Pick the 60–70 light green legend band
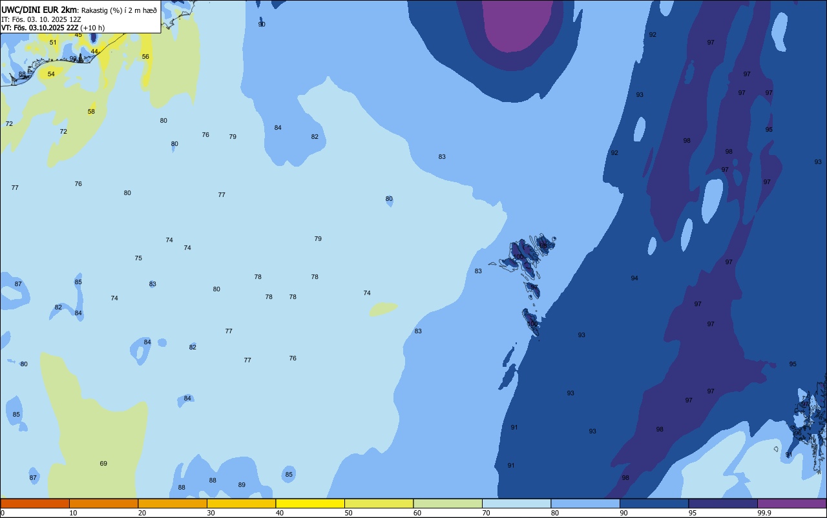This screenshot has width=827, height=518. click(448, 503)
